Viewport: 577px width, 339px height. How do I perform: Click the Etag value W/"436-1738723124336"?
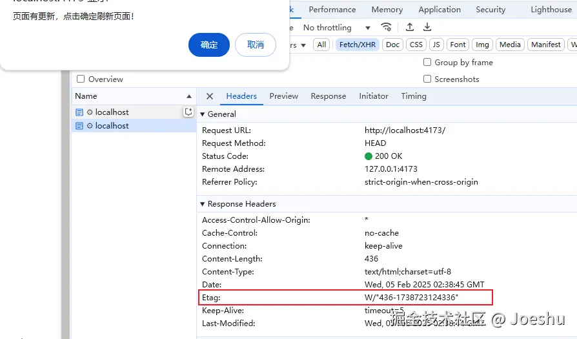[411, 298]
